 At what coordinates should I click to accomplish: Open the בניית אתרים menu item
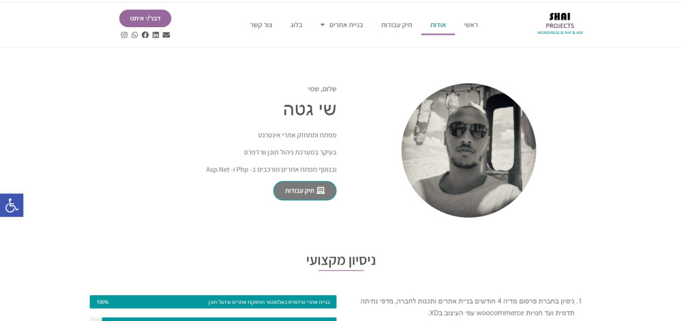349,24
